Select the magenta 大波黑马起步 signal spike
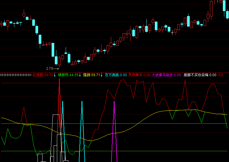 114,131
